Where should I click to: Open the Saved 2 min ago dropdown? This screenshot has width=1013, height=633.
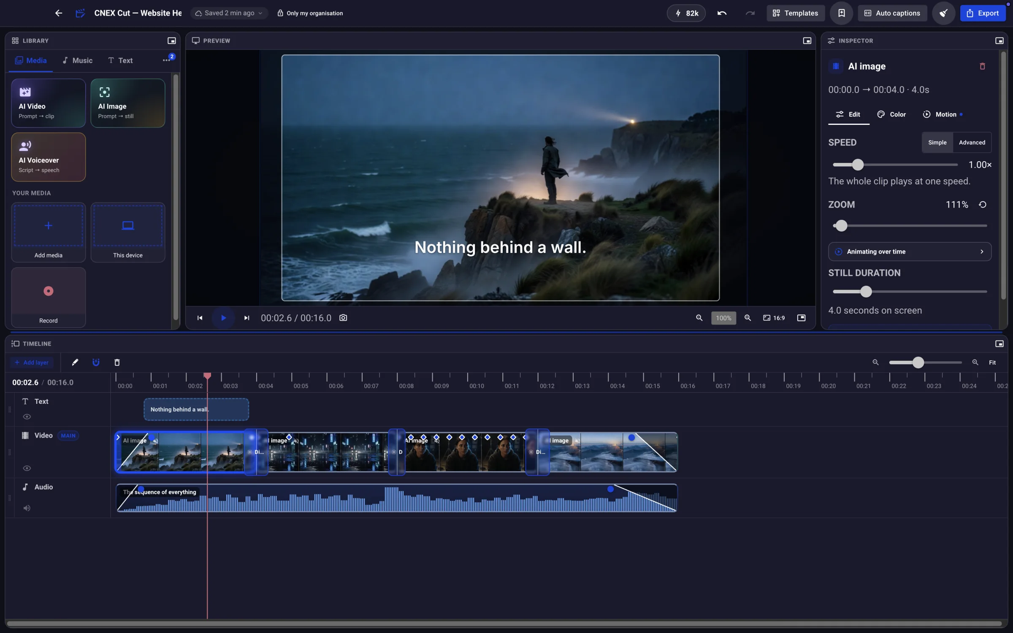(229, 13)
